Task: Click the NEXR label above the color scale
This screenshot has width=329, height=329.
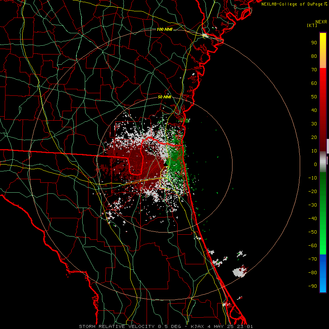Action: pyautogui.click(x=321, y=22)
